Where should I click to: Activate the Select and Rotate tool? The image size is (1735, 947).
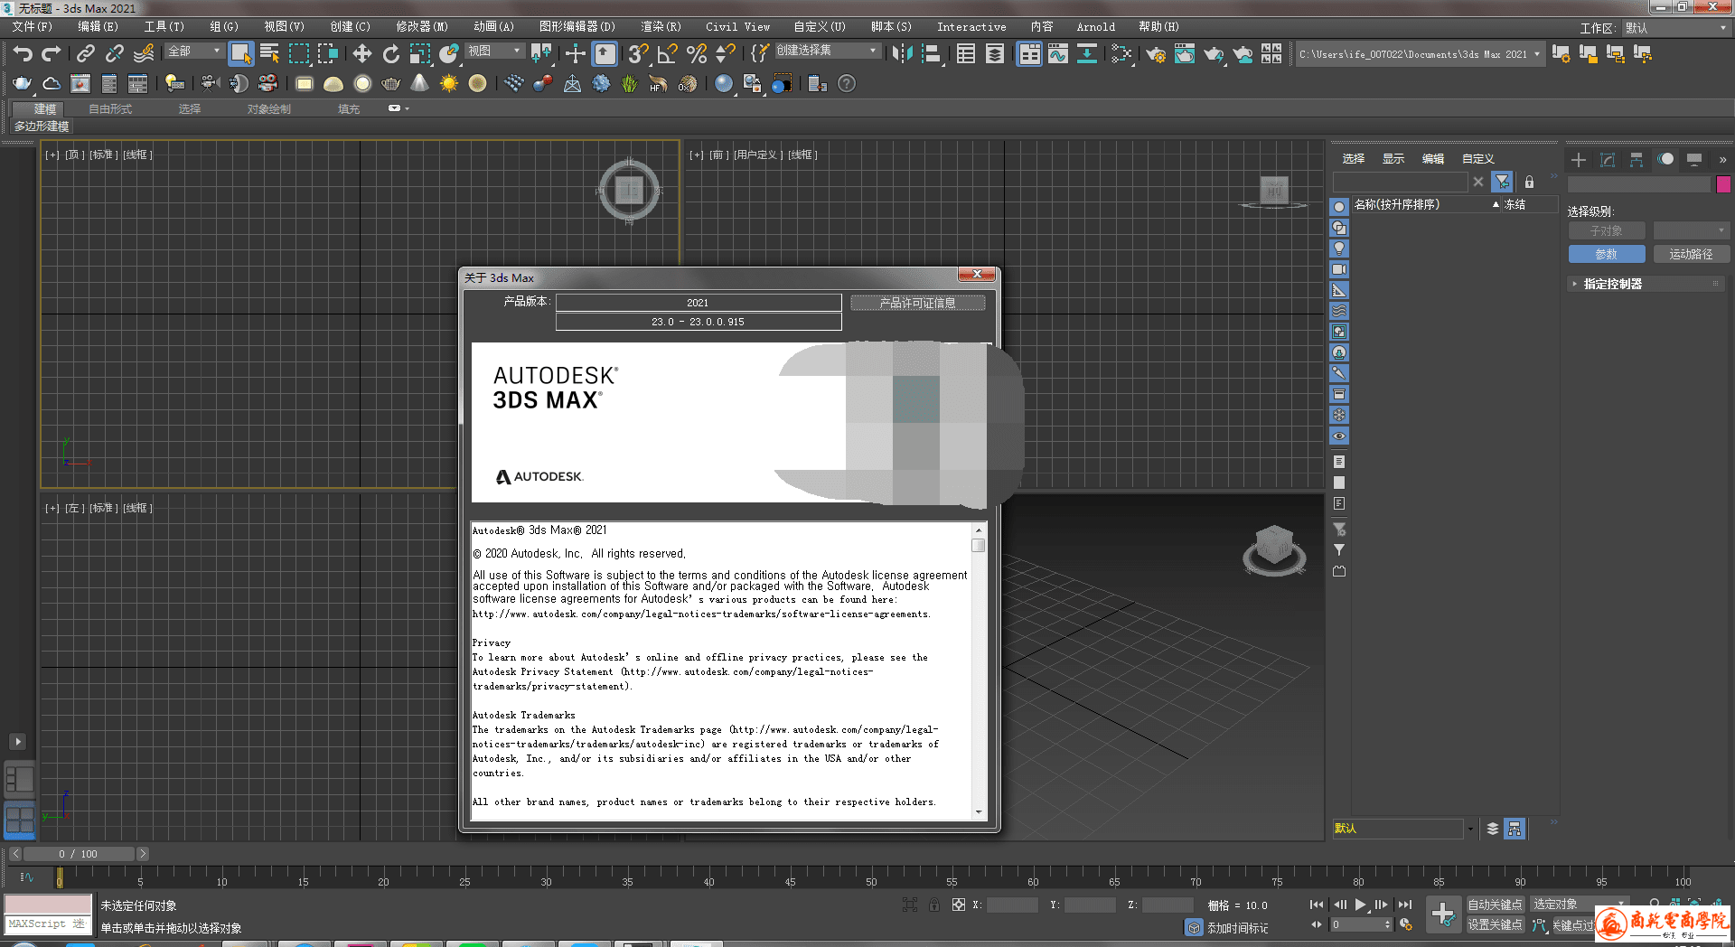click(391, 54)
